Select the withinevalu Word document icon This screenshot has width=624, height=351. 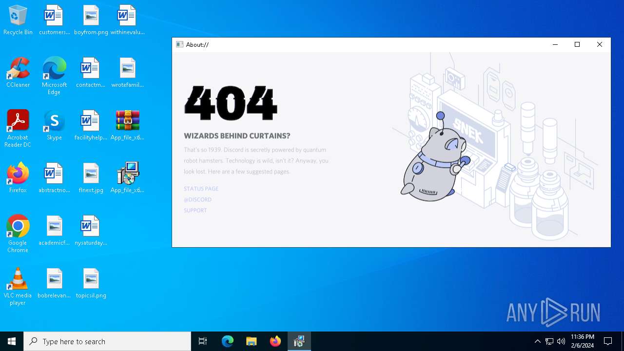click(x=127, y=20)
